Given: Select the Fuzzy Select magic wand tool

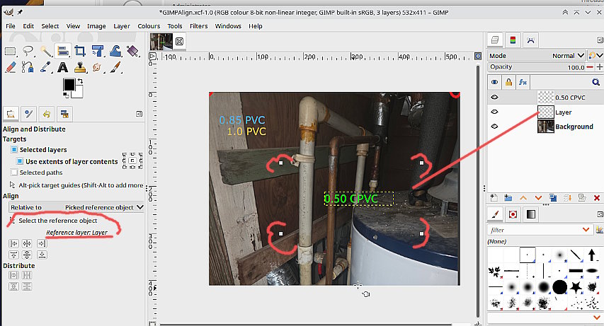Looking at the screenshot, I should (x=46, y=51).
